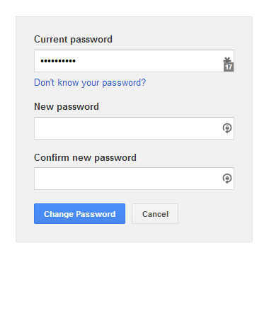
Task: Select the 17 badge on the LastPass icon
Action: (229, 67)
